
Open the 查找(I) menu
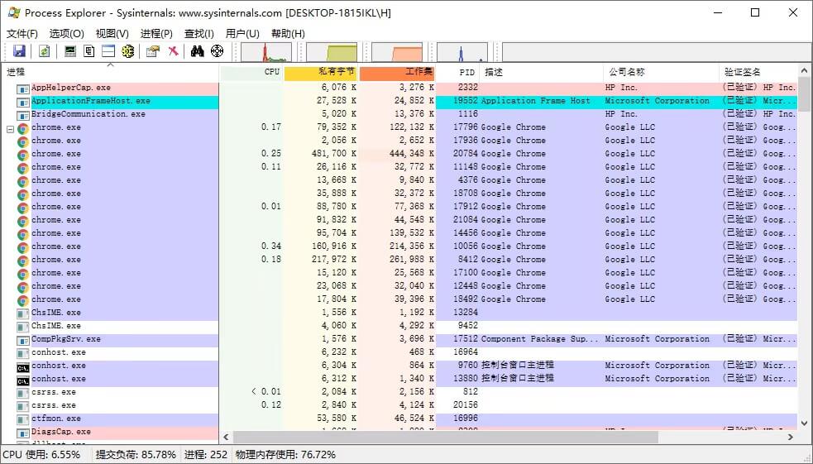click(x=199, y=34)
